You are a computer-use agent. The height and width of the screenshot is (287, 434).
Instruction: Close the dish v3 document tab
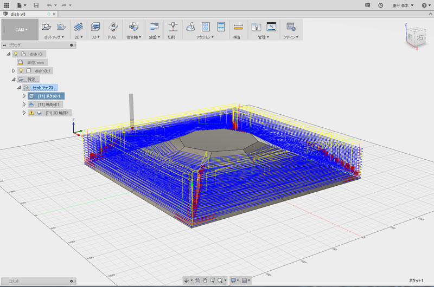point(54,14)
